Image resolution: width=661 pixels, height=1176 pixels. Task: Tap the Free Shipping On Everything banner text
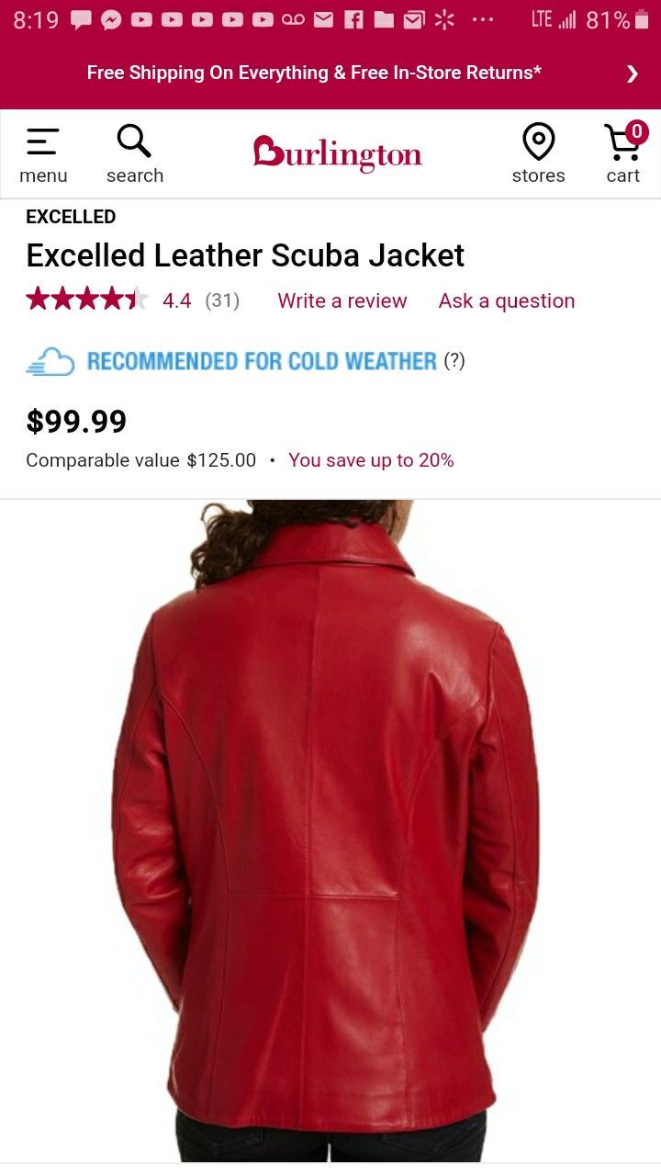[x=314, y=73]
